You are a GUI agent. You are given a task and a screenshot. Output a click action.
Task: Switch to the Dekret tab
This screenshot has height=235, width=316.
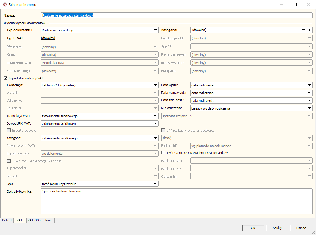pos(7,220)
